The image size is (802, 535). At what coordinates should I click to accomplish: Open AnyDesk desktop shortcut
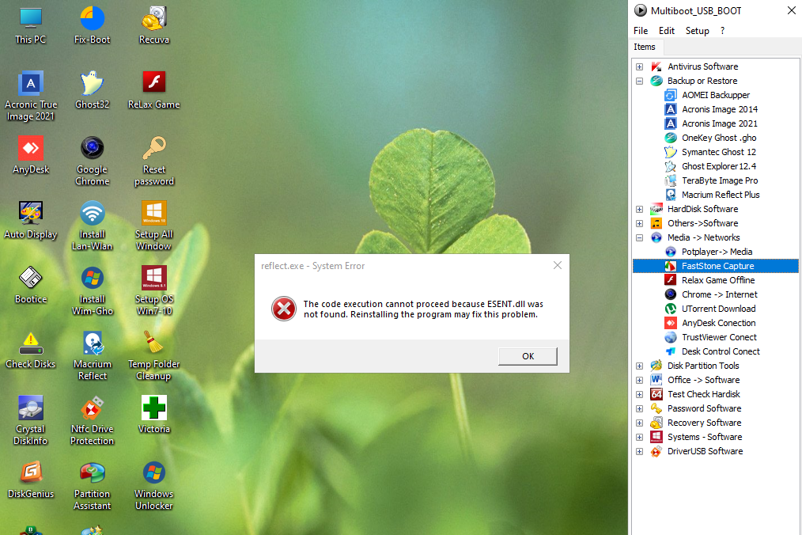[x=31, y=155]
